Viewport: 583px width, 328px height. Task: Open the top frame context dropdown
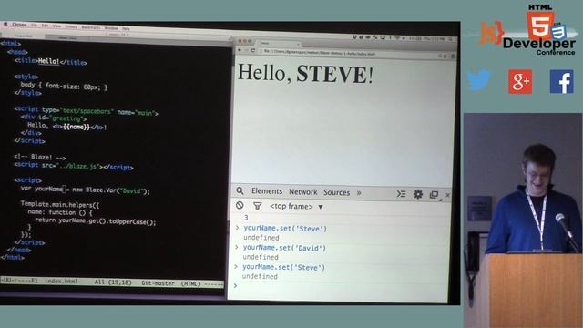coord(296,207)
